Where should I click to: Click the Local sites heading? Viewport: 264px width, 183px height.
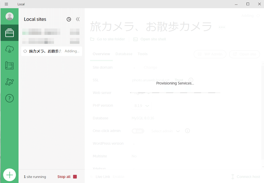pyautogui.click(x=35, y=19)
